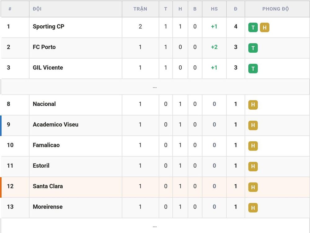310x233 pixels.
Task: Click the ĐỘI column header
Action: coord(37,9)
